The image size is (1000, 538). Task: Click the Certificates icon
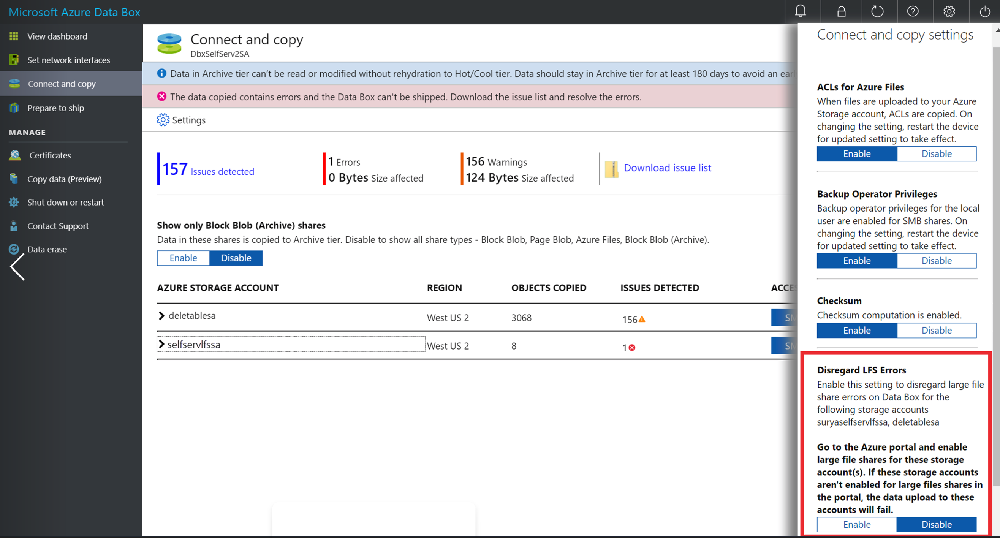pyautogui.click(x=14, y=154)
